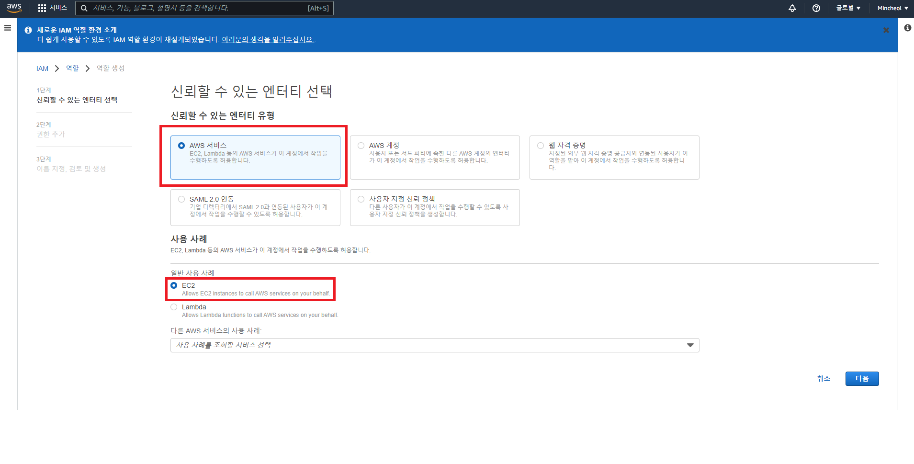Click the search magnifier icon

(x=84, y=8)
